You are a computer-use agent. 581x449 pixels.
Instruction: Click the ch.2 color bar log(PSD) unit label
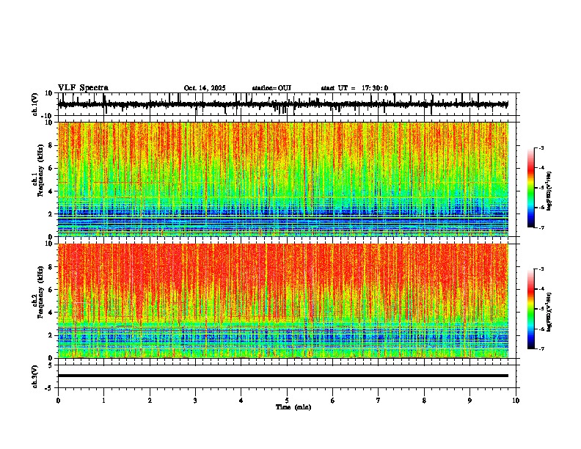549,312
